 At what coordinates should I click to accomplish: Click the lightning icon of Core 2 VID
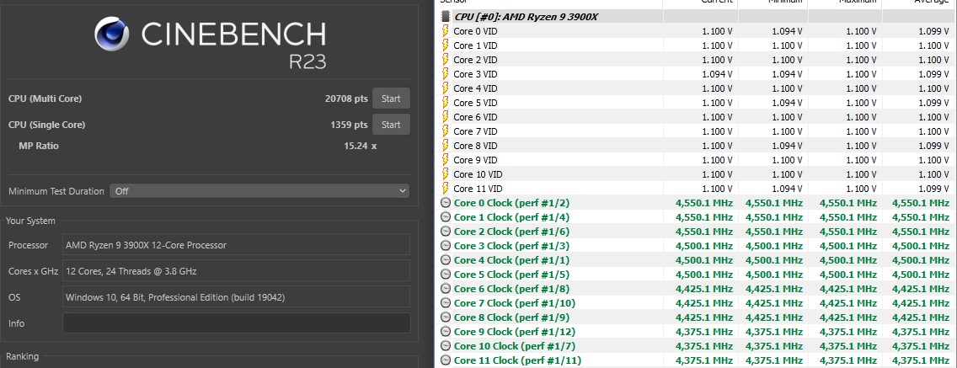445,60
